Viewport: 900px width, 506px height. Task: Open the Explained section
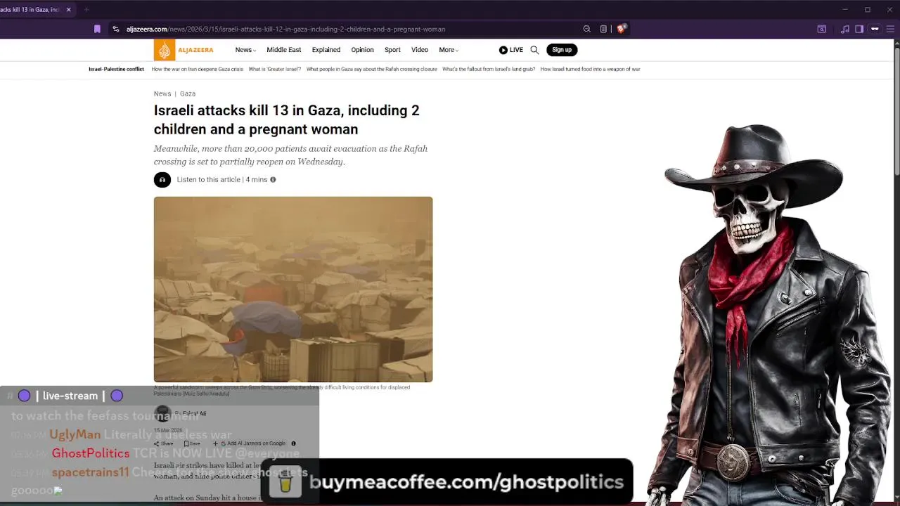(x=326, y=50)
